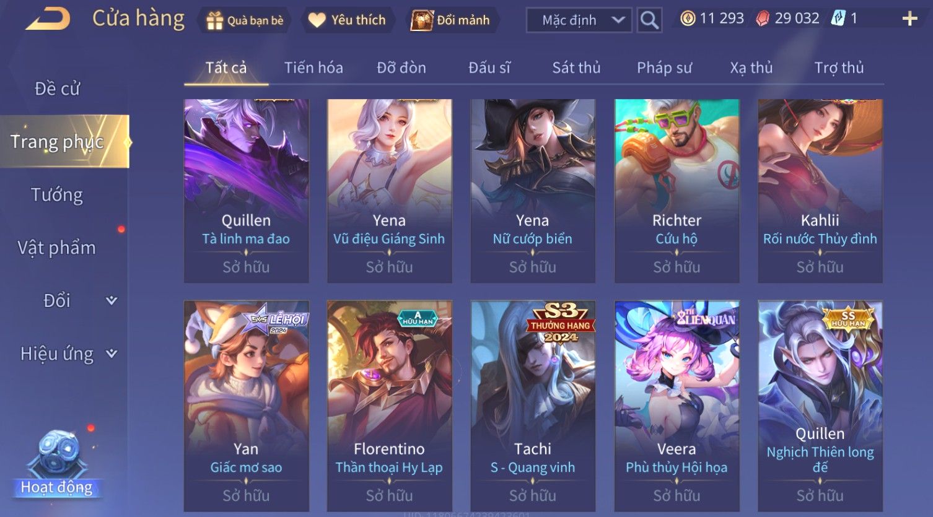Open Veera Phù thủy Hội họa skin

click(677, 406)
